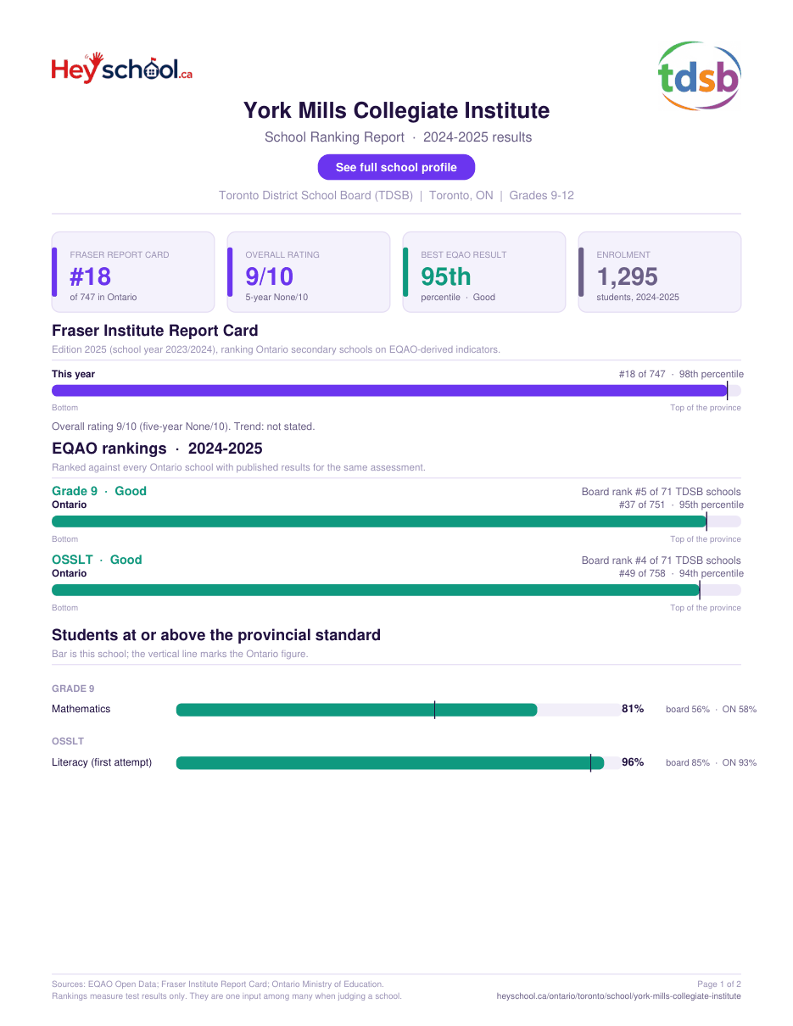Click the Fraser Institute Report Card heading
The width and height of the screenshot is (793, 1026).
155,331
